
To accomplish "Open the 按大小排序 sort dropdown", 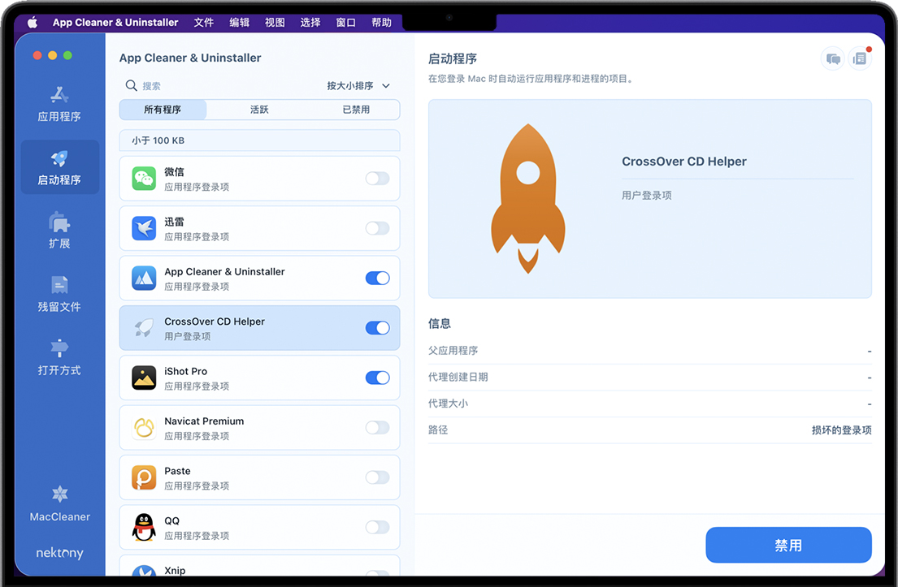I will point(358,86).
